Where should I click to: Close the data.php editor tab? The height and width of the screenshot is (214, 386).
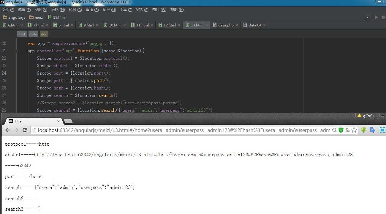pos(237,25)
